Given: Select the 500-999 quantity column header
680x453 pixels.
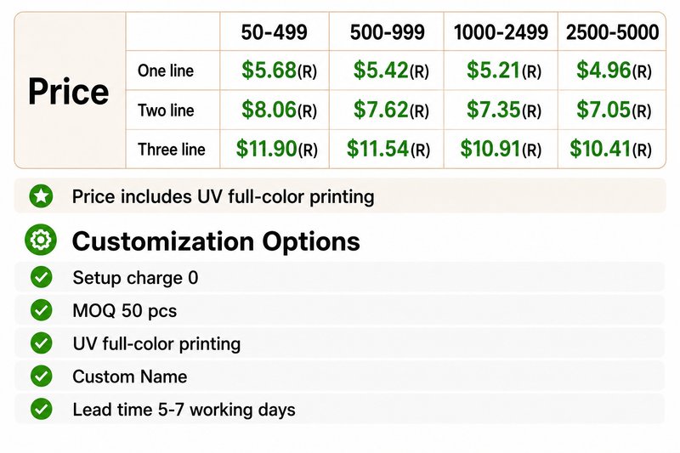Looking at the screenshot, I should tap(388, 32).
